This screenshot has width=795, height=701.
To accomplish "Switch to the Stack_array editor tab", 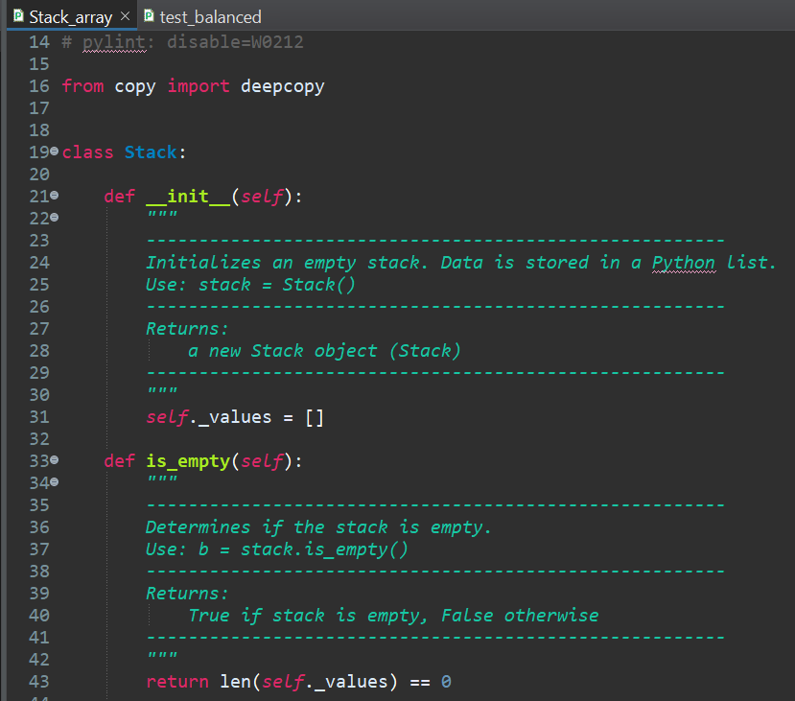I will click(70, 16).
